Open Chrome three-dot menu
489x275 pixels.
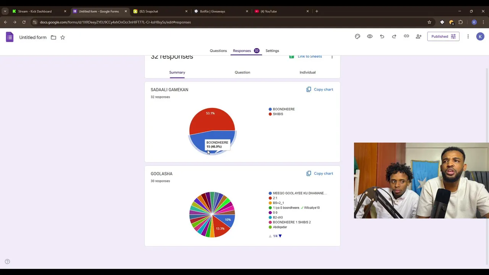(x=483, y=22)
